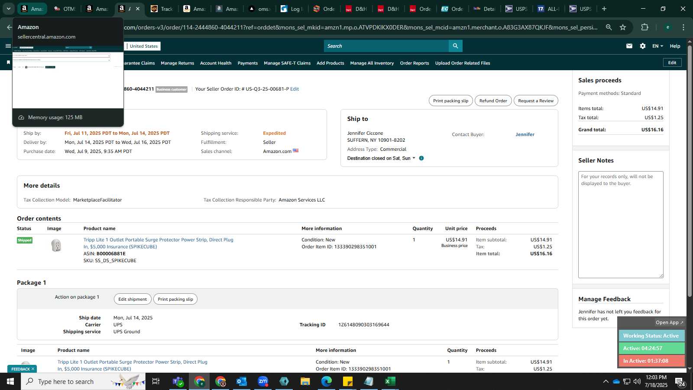Open the Chrome profile avatar
Viewport: 693px width, 390px height.
(x=667, y=27)
